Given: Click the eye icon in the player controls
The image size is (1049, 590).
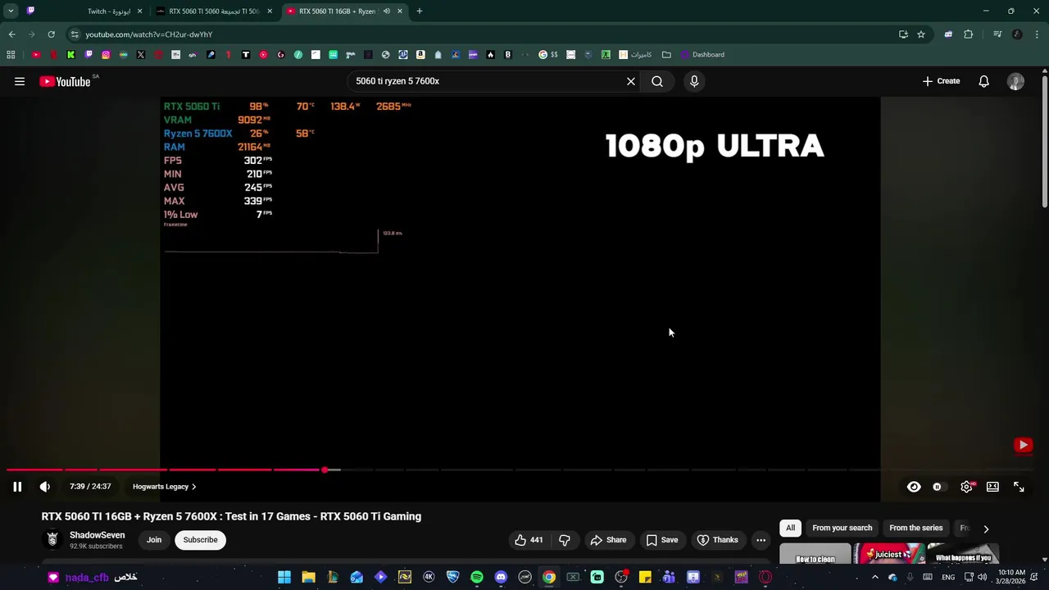Looking at the screenshot, I should pos(914,487).
